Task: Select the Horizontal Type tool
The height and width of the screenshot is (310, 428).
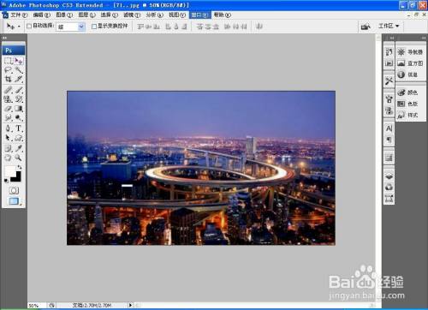Action: pyautogui.click(x=19, y=128)
